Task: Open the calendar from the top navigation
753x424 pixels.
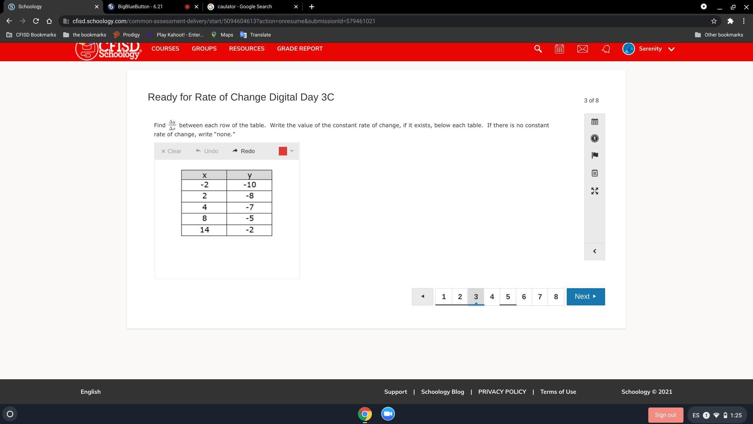Action: (x=559, y=49)
